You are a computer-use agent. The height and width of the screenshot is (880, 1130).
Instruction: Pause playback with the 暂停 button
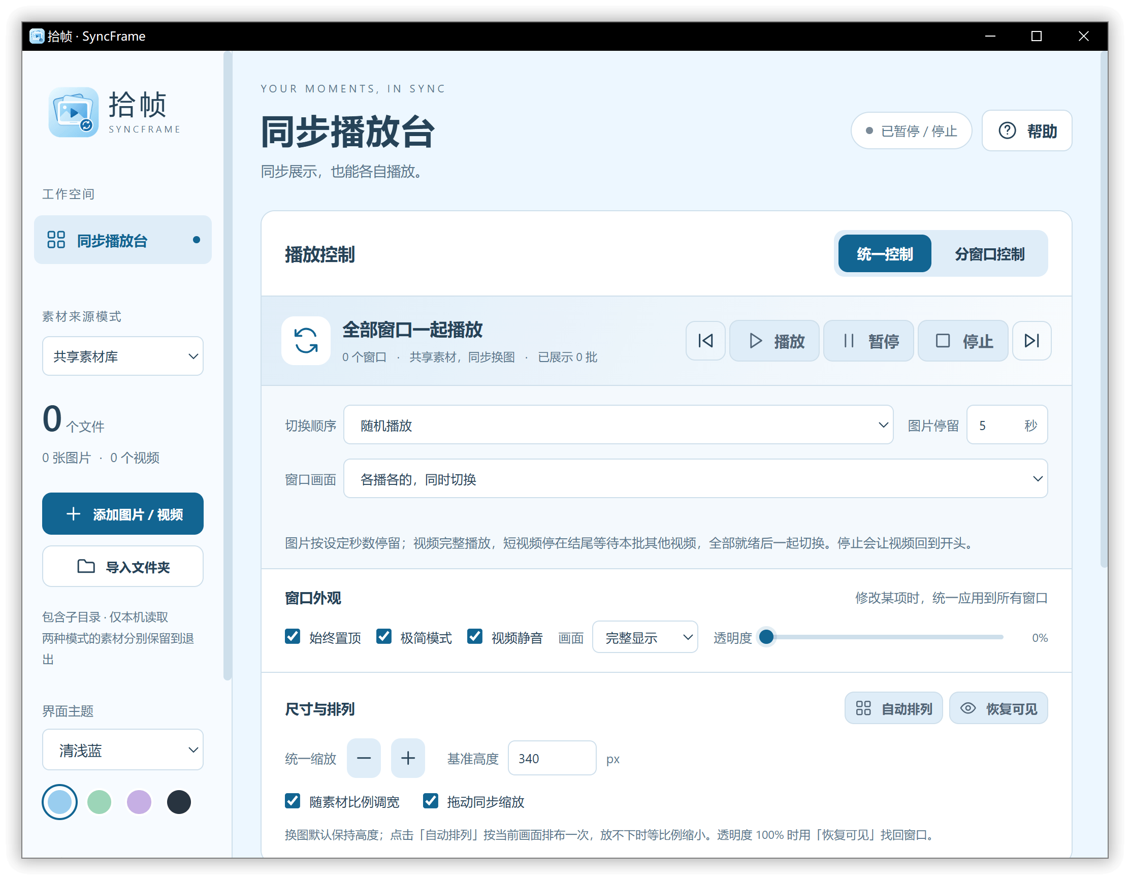868,341
